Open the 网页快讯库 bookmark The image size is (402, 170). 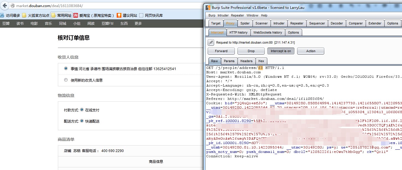click(151, 15)
